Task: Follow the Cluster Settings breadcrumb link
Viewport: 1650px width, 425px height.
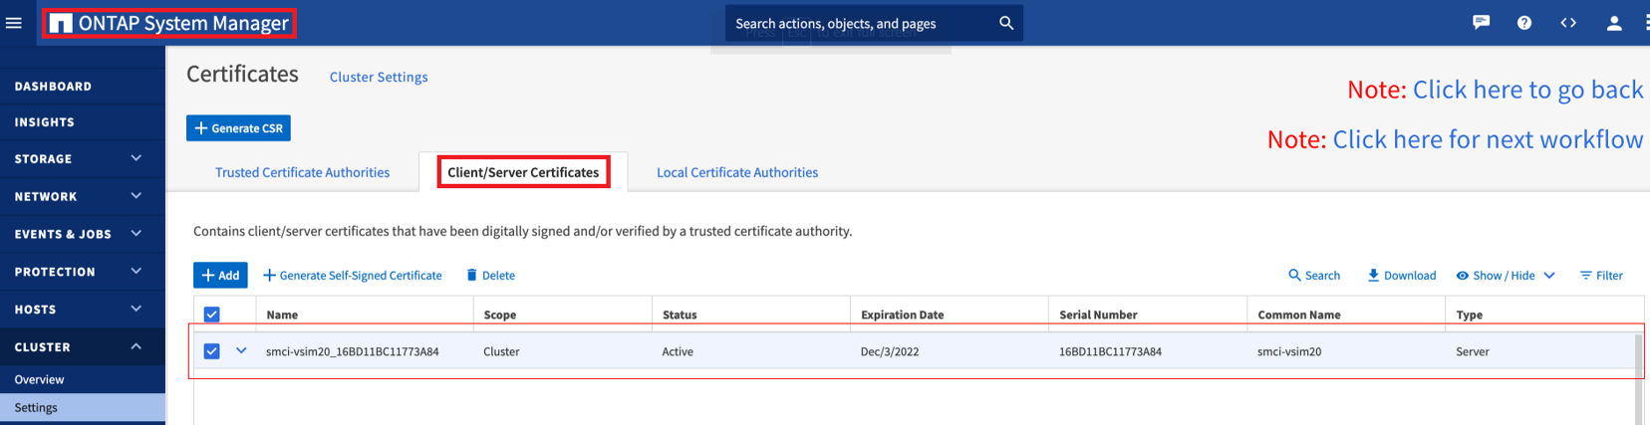Action: pyautogui.click(x=379, y=77)
